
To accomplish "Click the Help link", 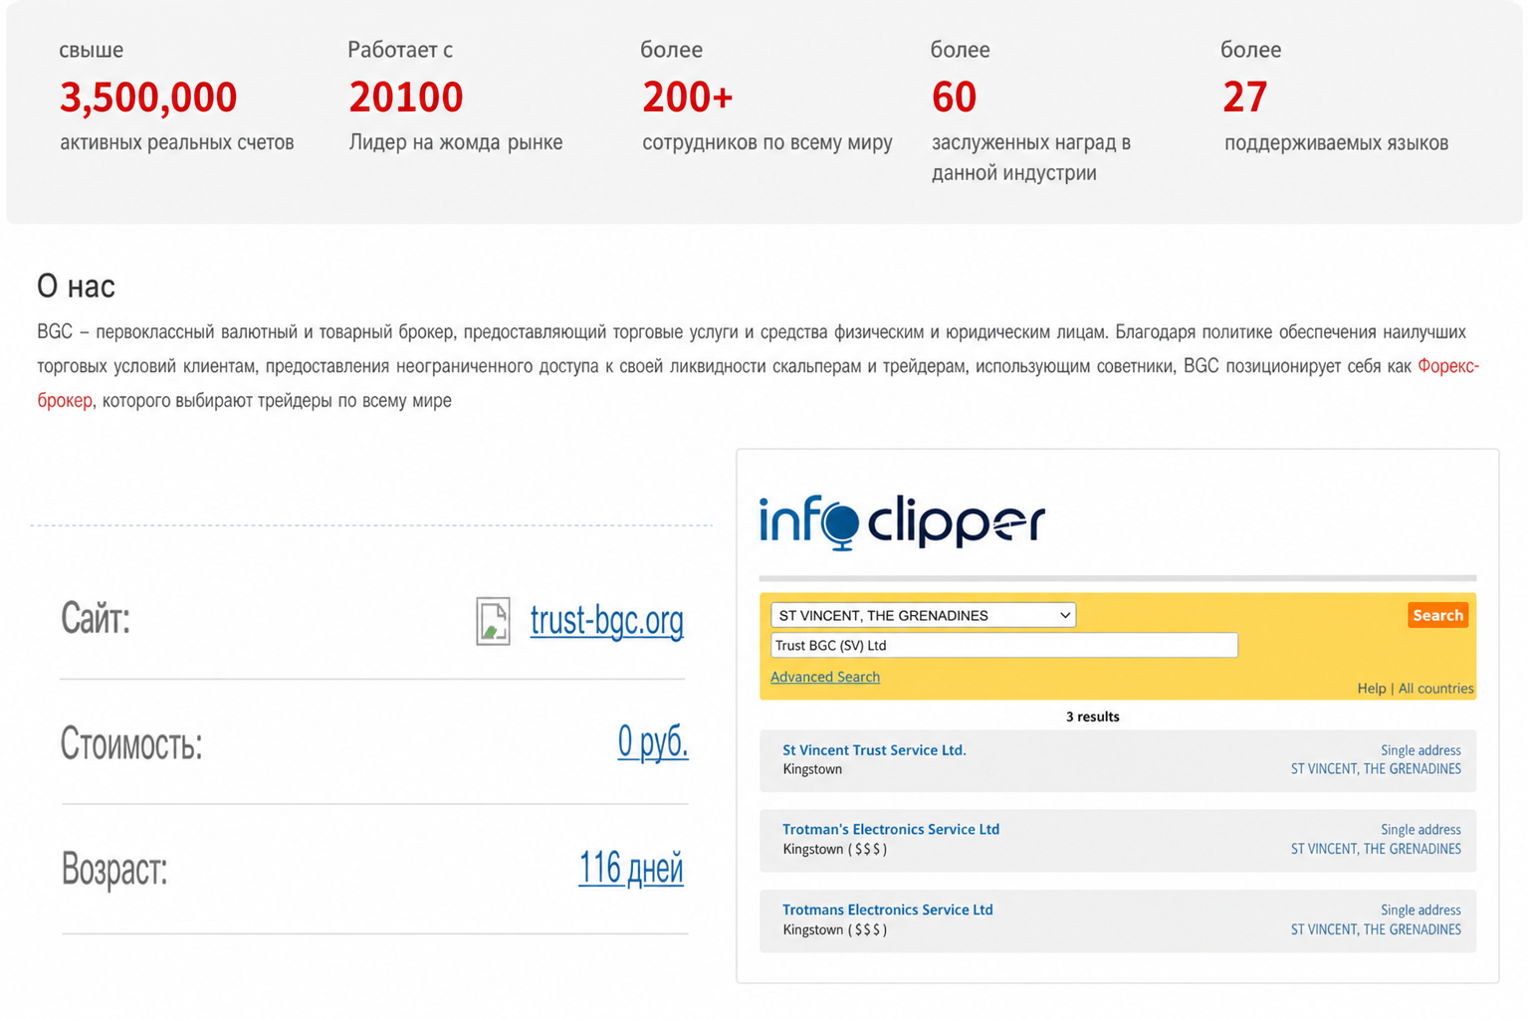I will tap(1372, 689).
